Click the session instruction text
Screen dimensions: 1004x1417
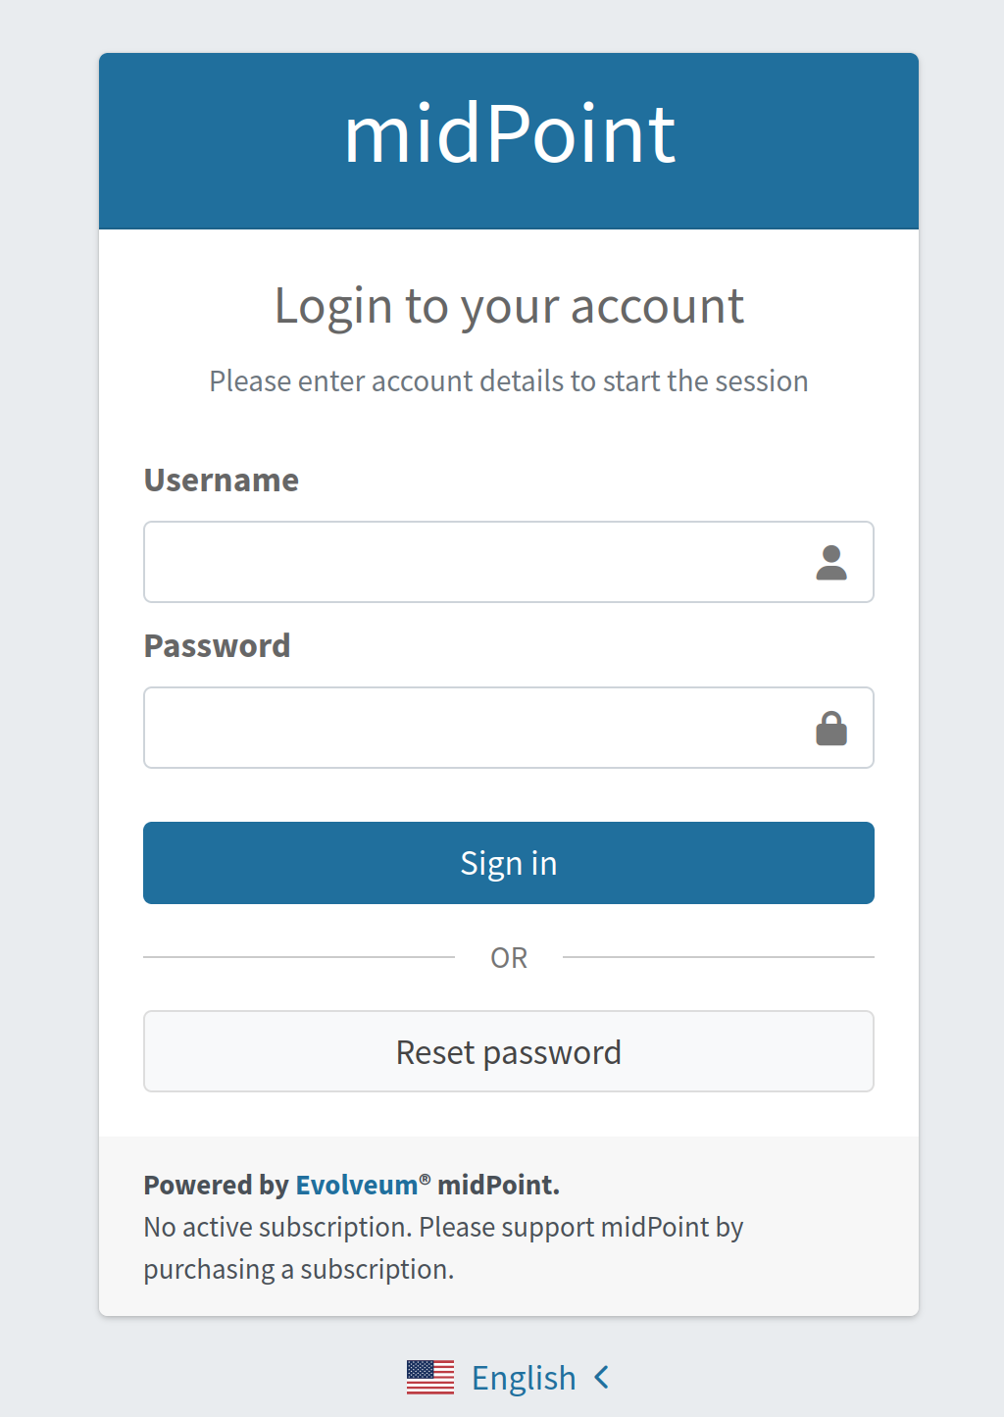[x=508, y=381]
